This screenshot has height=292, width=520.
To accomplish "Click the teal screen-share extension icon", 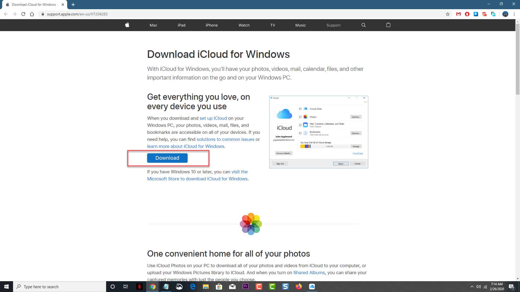I will (493, 14).
